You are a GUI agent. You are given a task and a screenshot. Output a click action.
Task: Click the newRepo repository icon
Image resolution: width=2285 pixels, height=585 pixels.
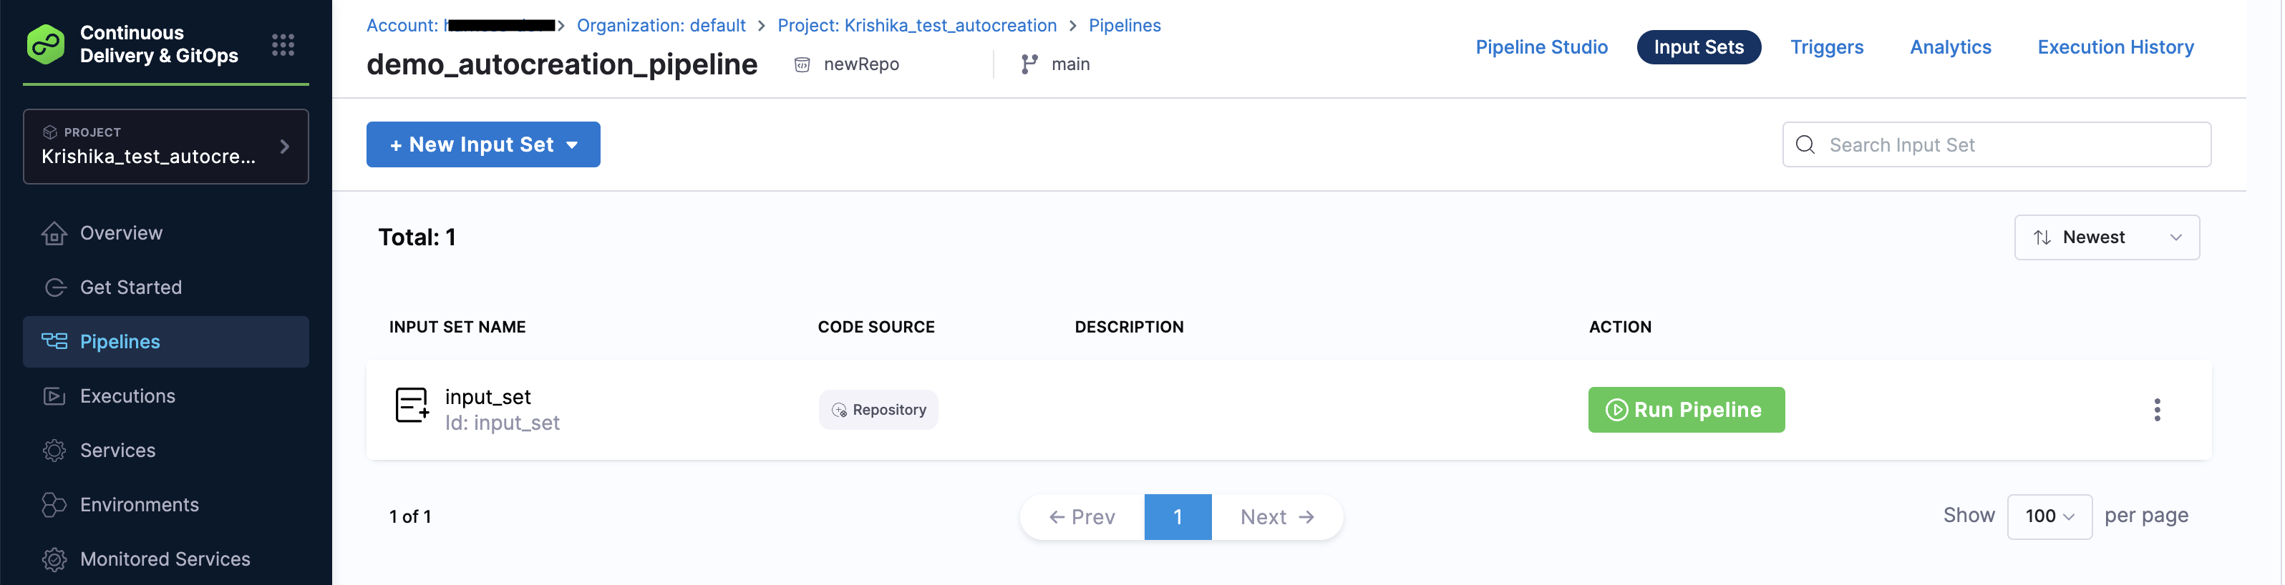802,64
